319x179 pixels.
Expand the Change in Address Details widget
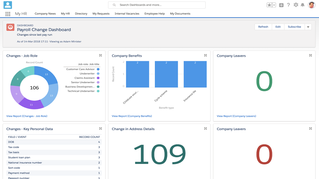coord(205,129)
